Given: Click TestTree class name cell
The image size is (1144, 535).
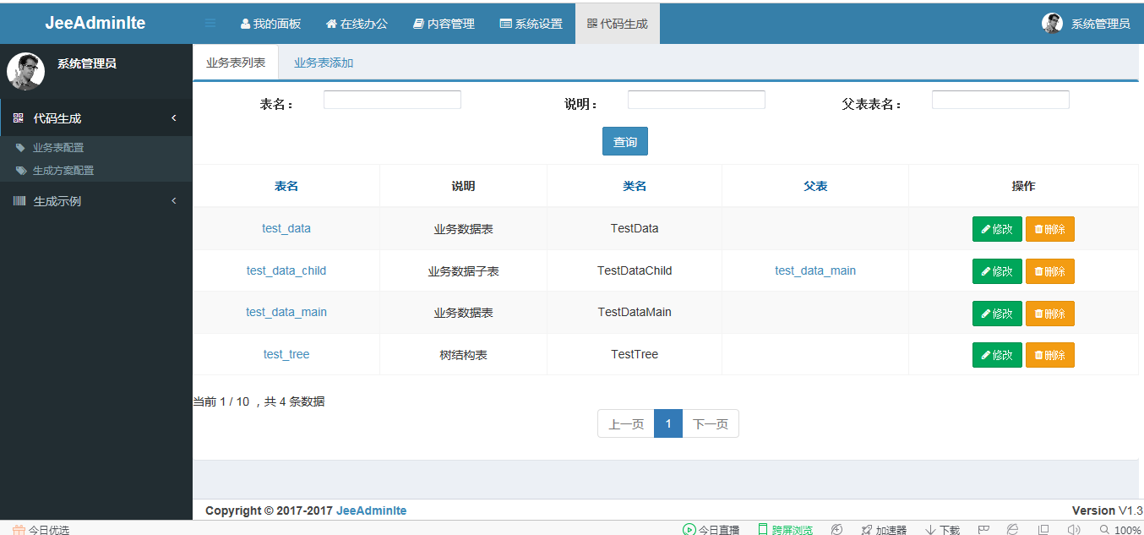Looking at the screenshot, I should [x=635, y=354].
